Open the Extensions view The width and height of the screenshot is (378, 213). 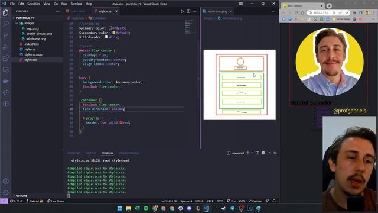click(5, 58)
